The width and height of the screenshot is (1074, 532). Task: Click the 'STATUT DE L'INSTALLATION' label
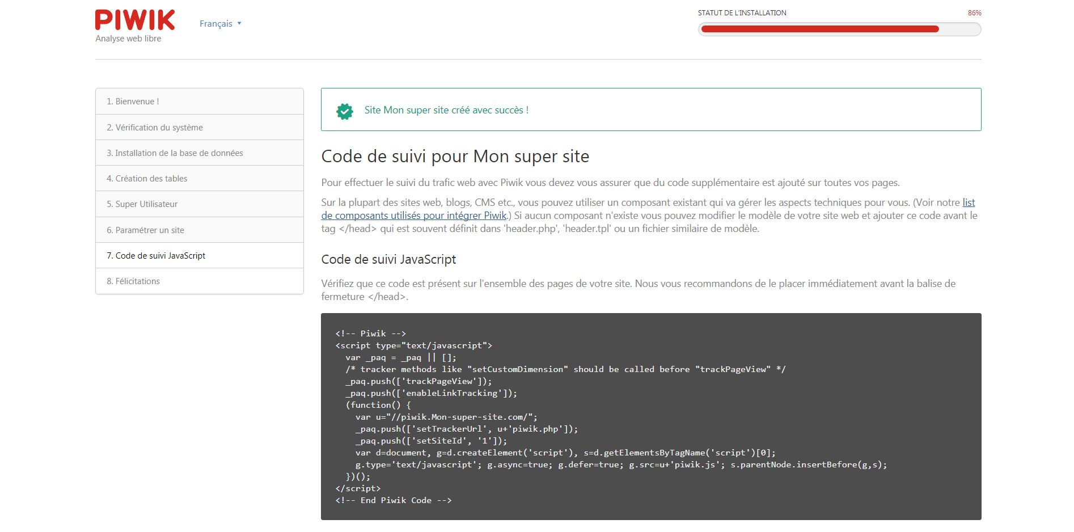[742, 13]
